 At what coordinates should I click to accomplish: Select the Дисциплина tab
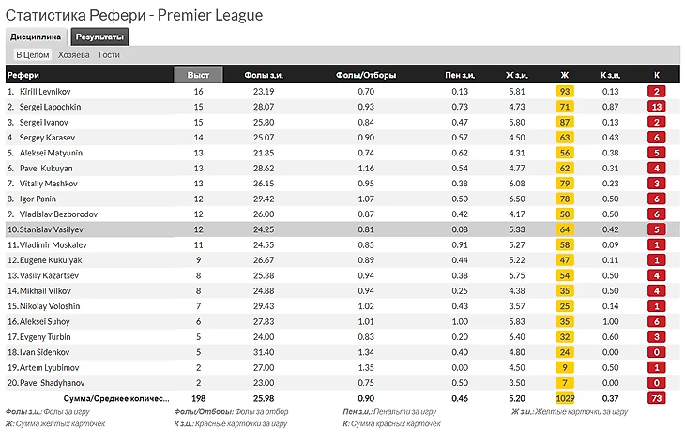(36, 37)
